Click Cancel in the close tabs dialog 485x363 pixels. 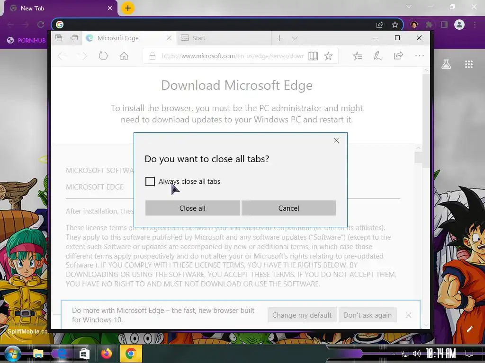click(288, 208)
